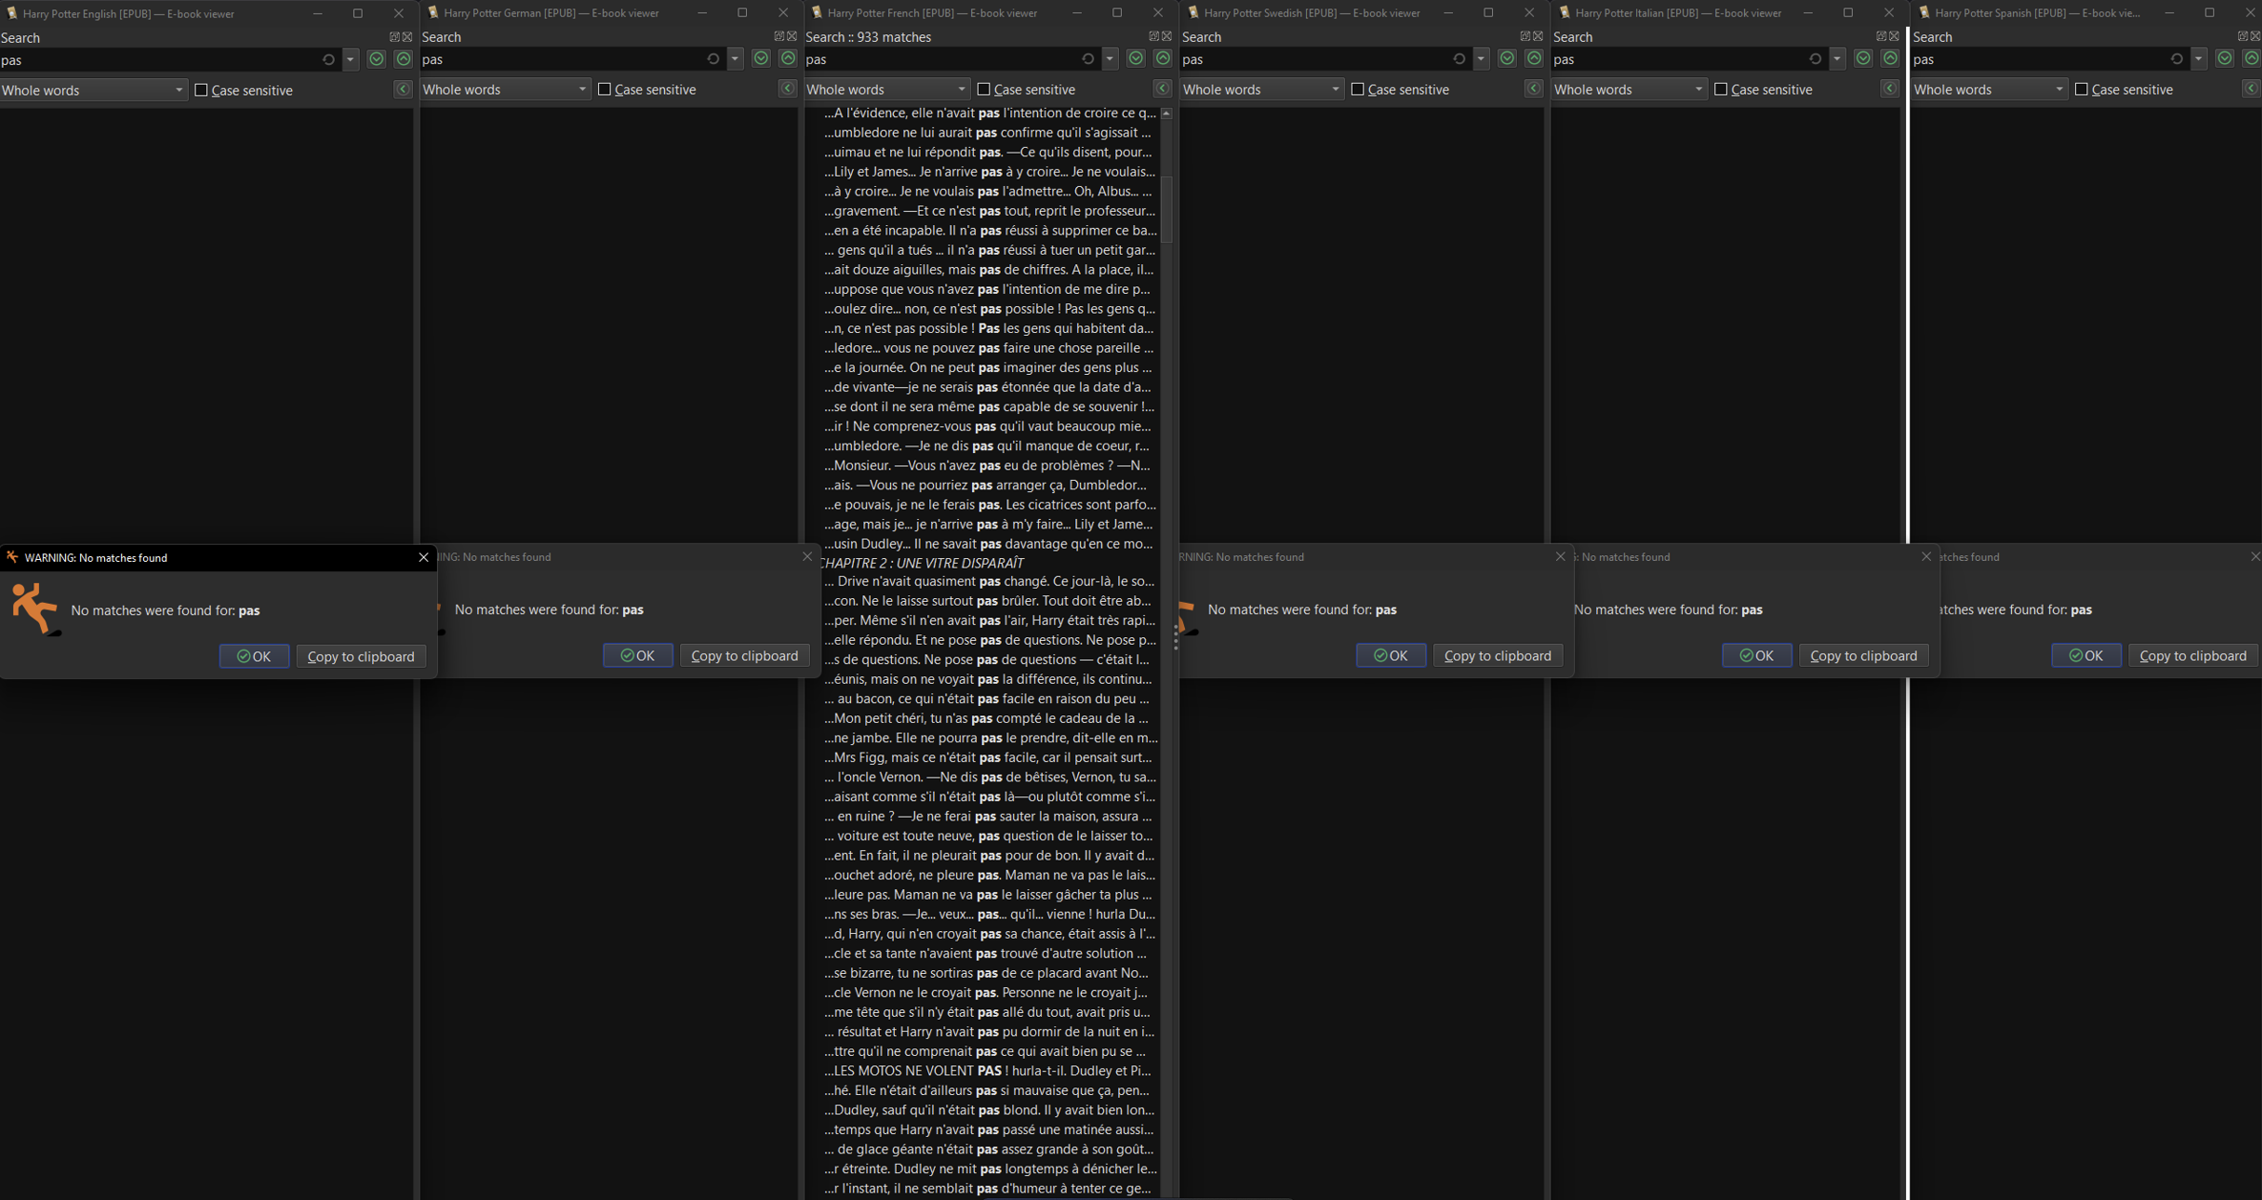The width and height of the screenshot is (2262, 1200).
Task: Click next match arrow in Italian viewer search
Action: 1863,58
